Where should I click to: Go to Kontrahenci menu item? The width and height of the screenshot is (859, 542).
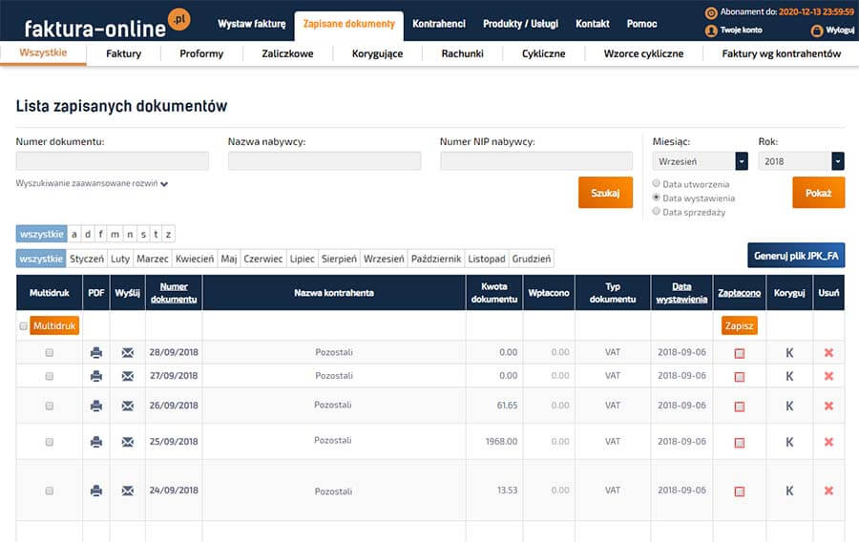[x=439, y=24]
